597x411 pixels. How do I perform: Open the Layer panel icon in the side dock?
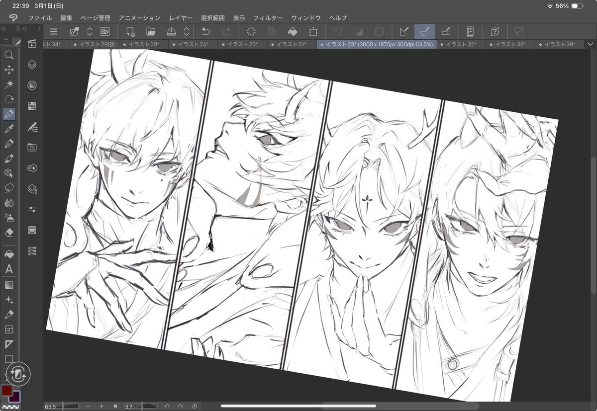click(32, 65)
